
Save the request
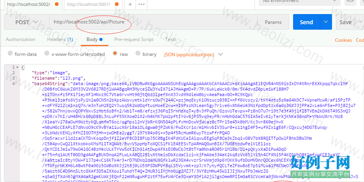pos(345,22)
